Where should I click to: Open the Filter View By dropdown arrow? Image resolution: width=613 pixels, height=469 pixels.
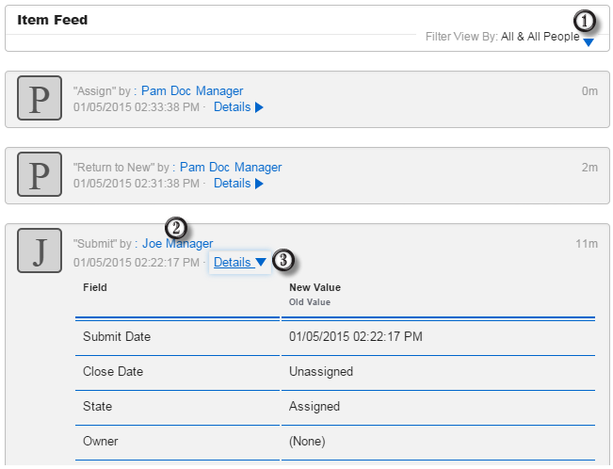[x=589, y=42]
